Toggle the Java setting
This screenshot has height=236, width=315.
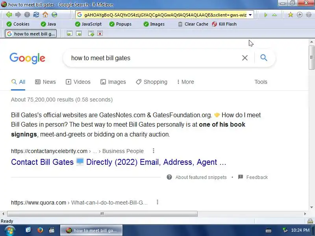click(48, 24)
